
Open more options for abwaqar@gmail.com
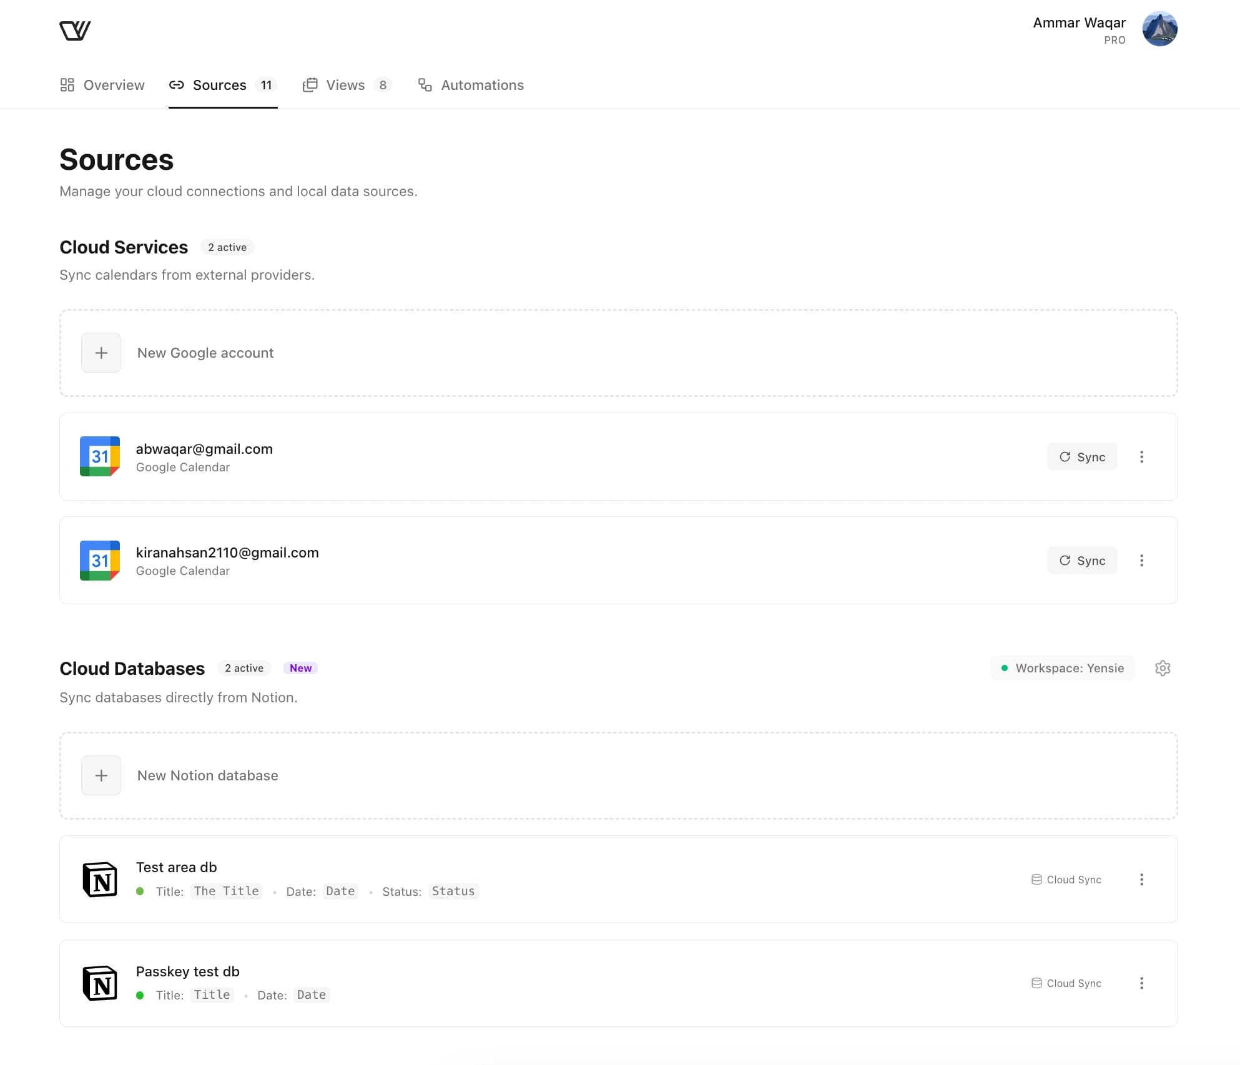1141,457
